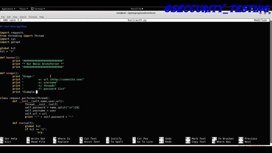Image resolution: width=272 pixels, height=153 pixels.
Task: Click the '^U Uncut Text' nano shortcut
Action: coord(90,142)
